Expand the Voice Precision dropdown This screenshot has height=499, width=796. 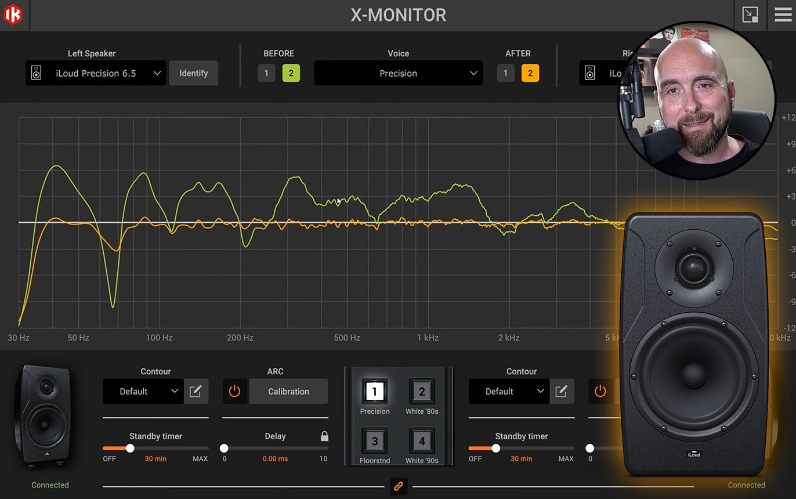point(398,73)
